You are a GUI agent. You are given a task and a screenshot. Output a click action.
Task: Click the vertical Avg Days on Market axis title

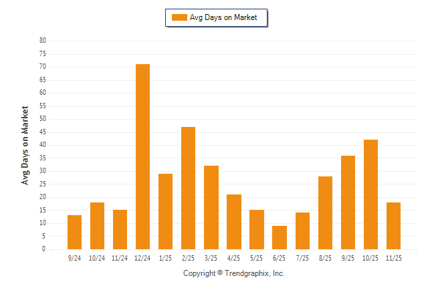click(x=25, y=145)
